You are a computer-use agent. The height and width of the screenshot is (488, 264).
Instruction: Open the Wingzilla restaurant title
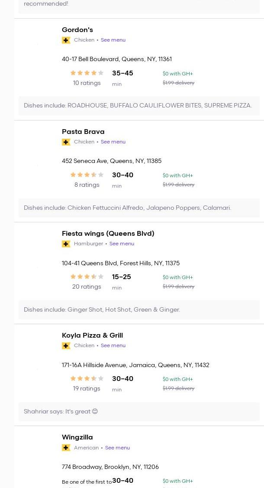[x=77, y=437]
